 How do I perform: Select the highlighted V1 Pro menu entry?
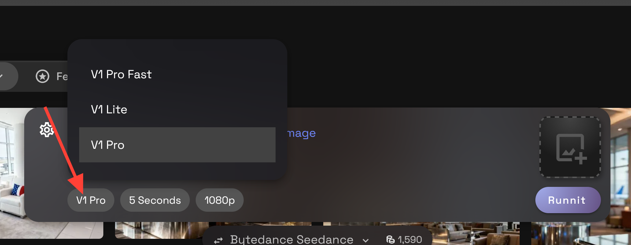click(177, 145)
